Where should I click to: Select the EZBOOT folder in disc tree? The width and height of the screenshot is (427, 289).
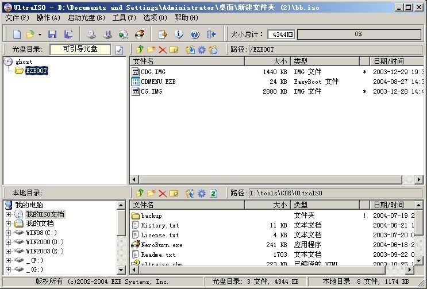[36, 71]
